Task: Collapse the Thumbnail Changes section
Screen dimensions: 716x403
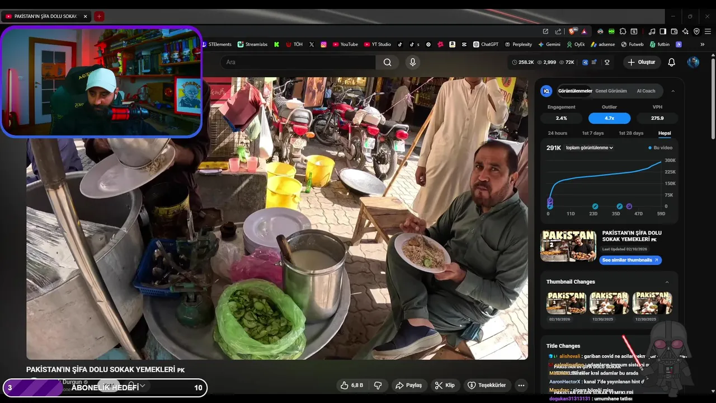Action: (667, 282)
